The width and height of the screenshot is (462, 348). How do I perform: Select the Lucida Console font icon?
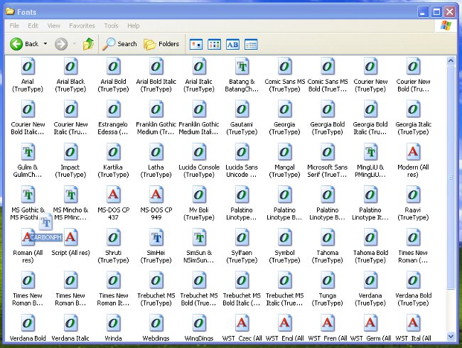(199, 152)
